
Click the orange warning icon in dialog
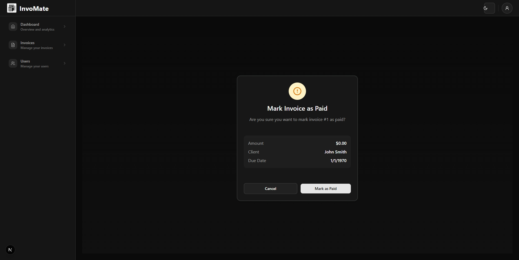297,91
